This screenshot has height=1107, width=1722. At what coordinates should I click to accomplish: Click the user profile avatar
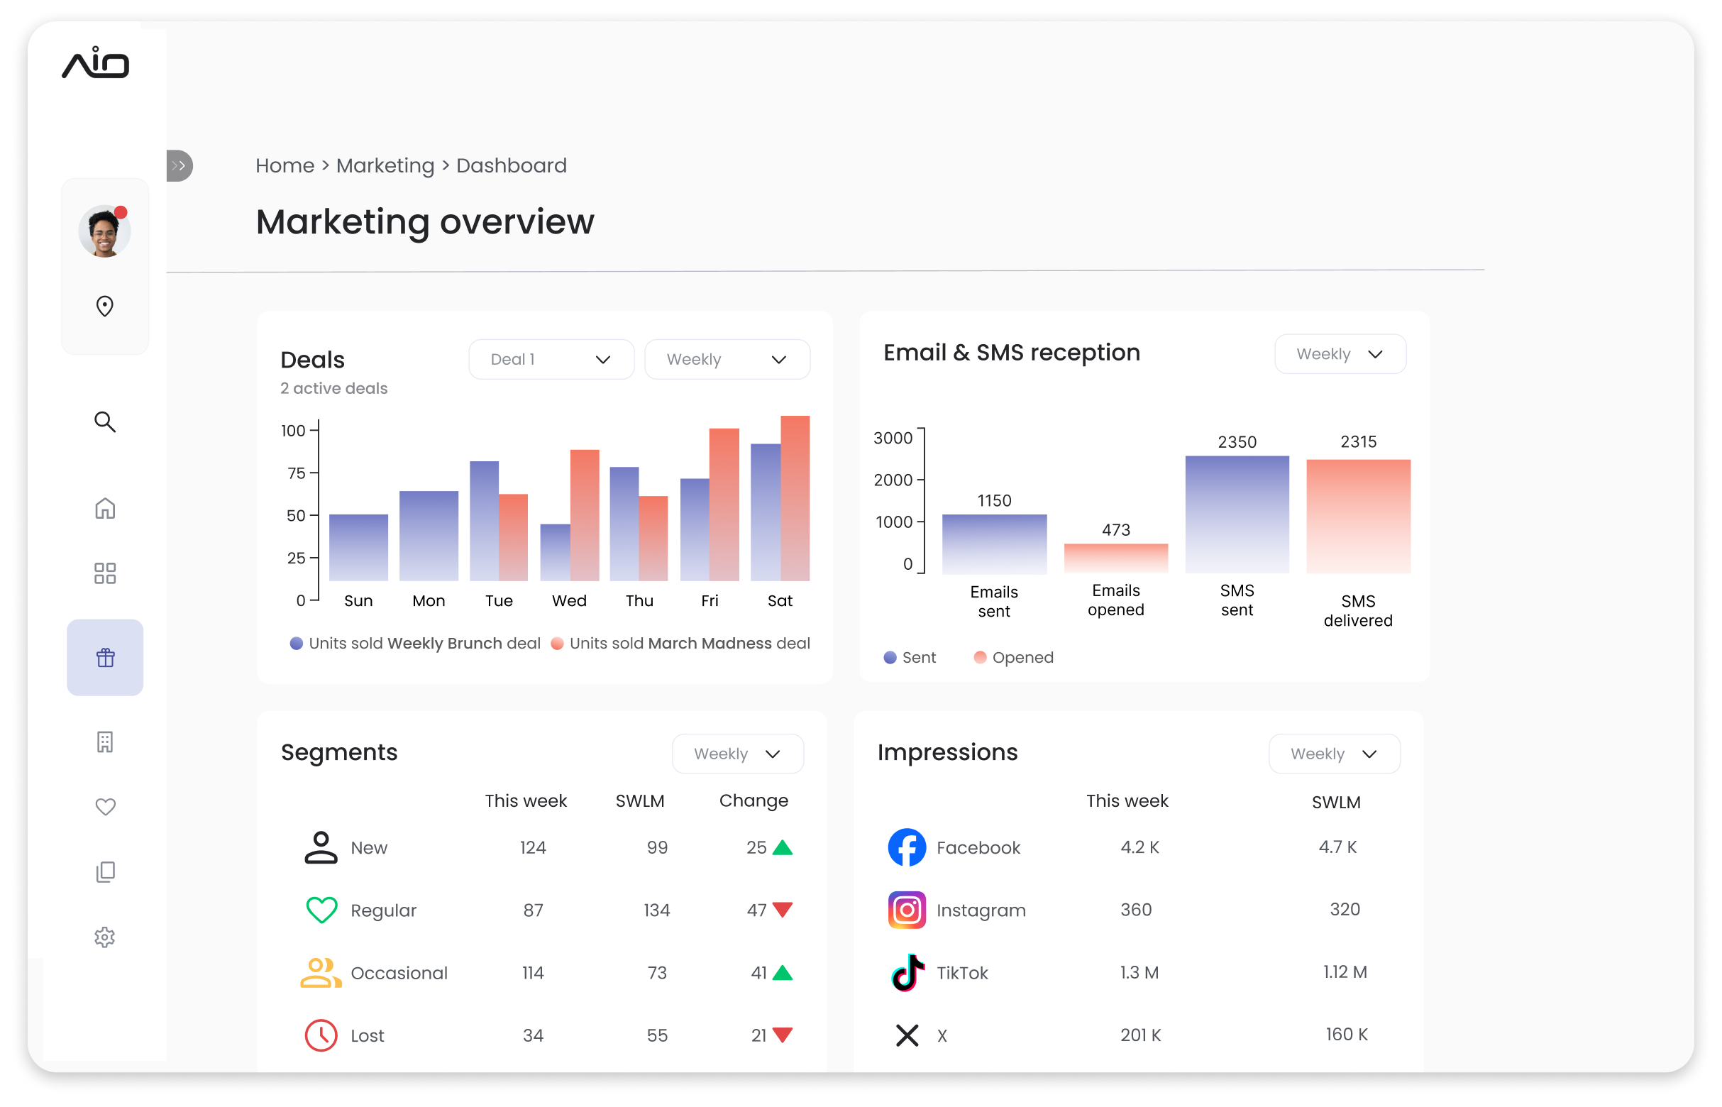point(105,231)
